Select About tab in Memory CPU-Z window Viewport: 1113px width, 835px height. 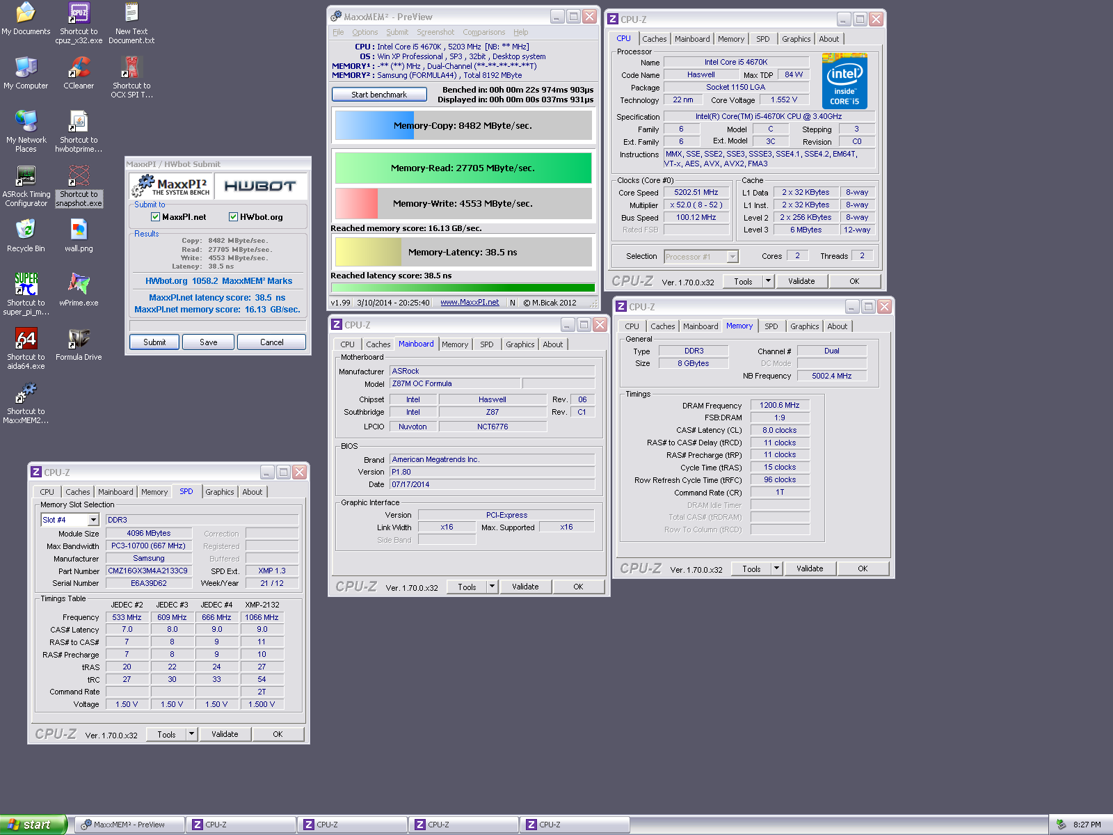click(x=838, y=326)
